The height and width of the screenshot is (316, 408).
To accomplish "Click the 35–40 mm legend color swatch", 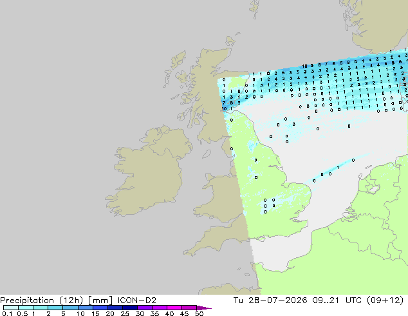I will click(x=159, y=308).
